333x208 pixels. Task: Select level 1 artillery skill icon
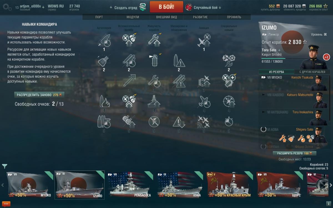(104, 40)
